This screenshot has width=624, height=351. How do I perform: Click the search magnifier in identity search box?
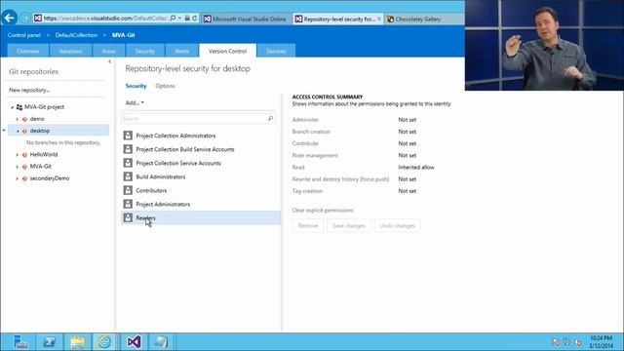(x=271, y=119)
